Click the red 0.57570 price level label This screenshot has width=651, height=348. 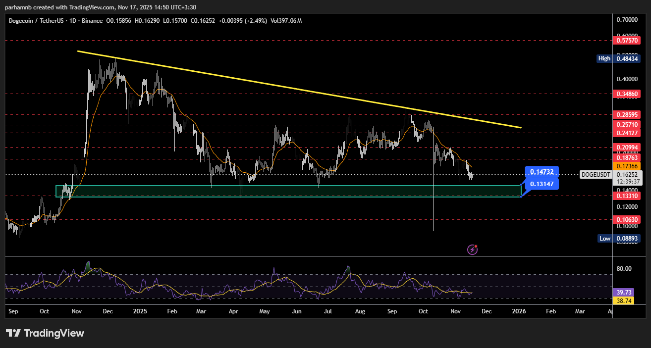[628, 40]
